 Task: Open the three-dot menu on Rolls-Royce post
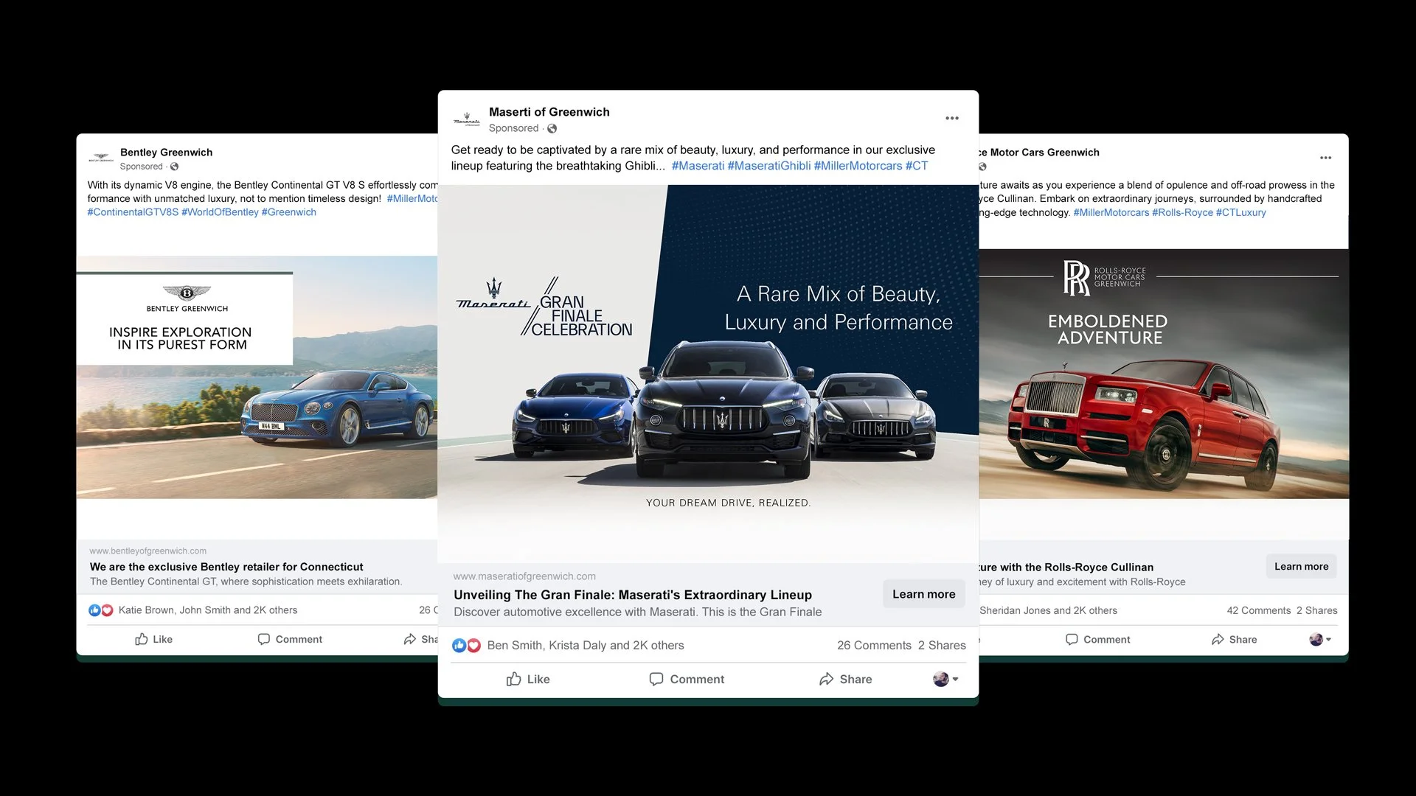coord(1325,157)
